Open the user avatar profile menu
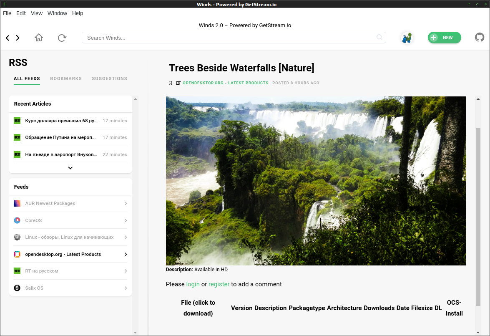 point(407,38)
